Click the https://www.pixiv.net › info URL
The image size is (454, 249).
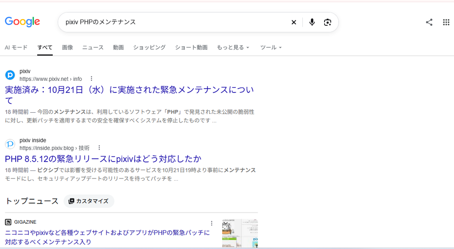(x=51, y=79)
